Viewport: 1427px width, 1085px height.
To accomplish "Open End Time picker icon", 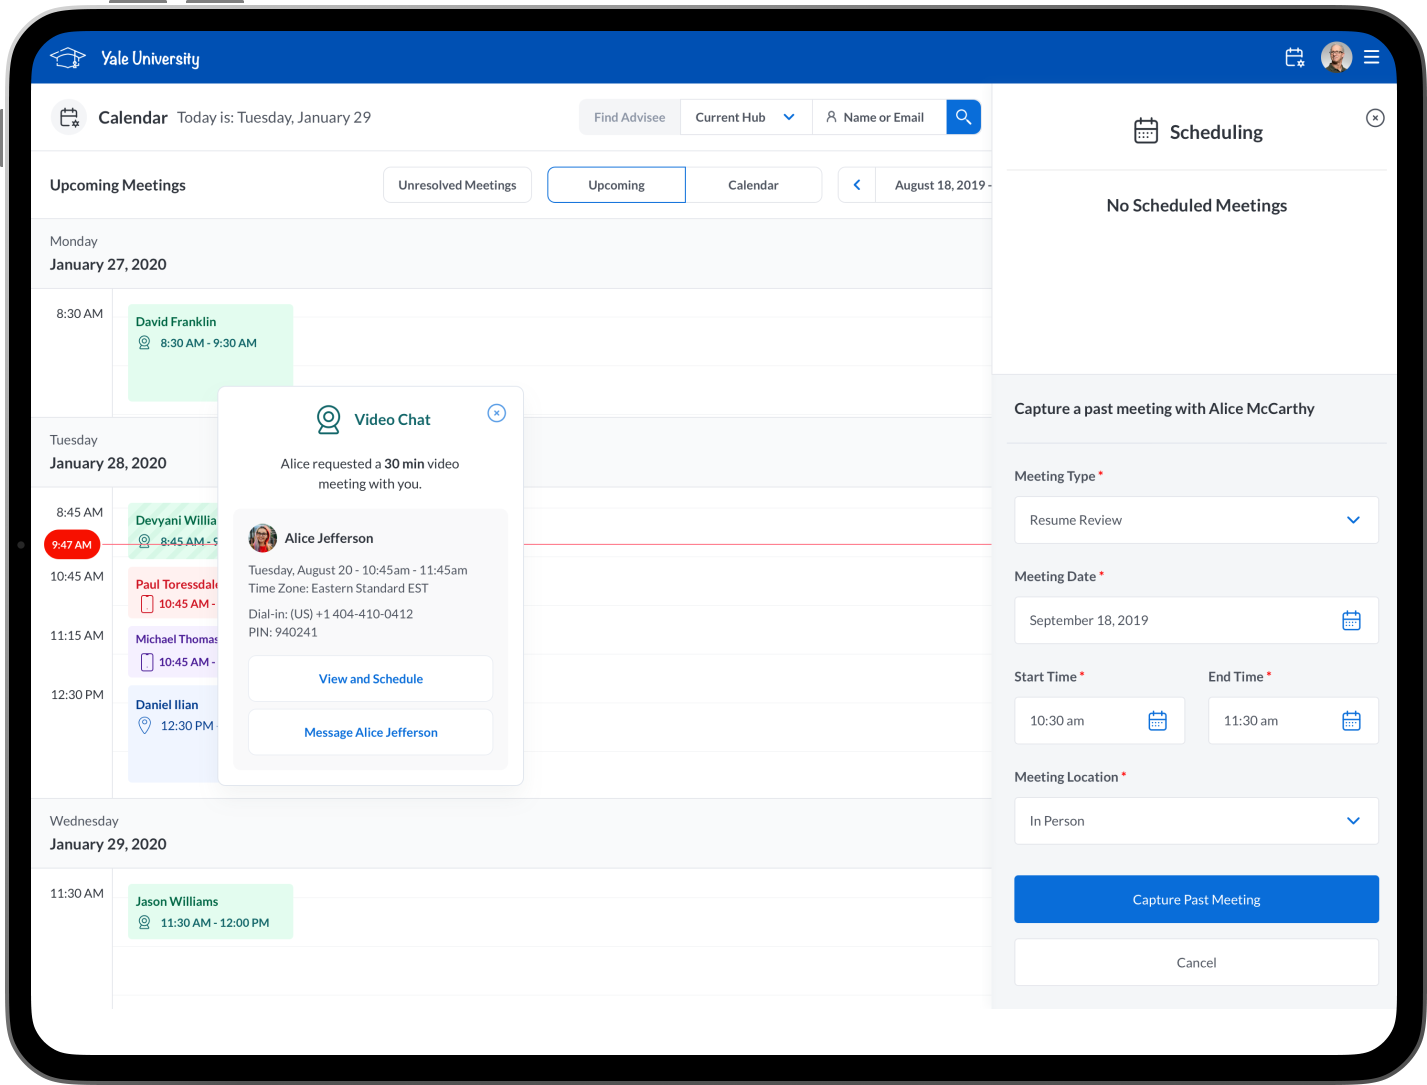I will coord(1351,721).
